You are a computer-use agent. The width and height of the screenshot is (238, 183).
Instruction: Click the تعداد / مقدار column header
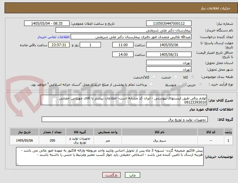(x=52, y=132)
